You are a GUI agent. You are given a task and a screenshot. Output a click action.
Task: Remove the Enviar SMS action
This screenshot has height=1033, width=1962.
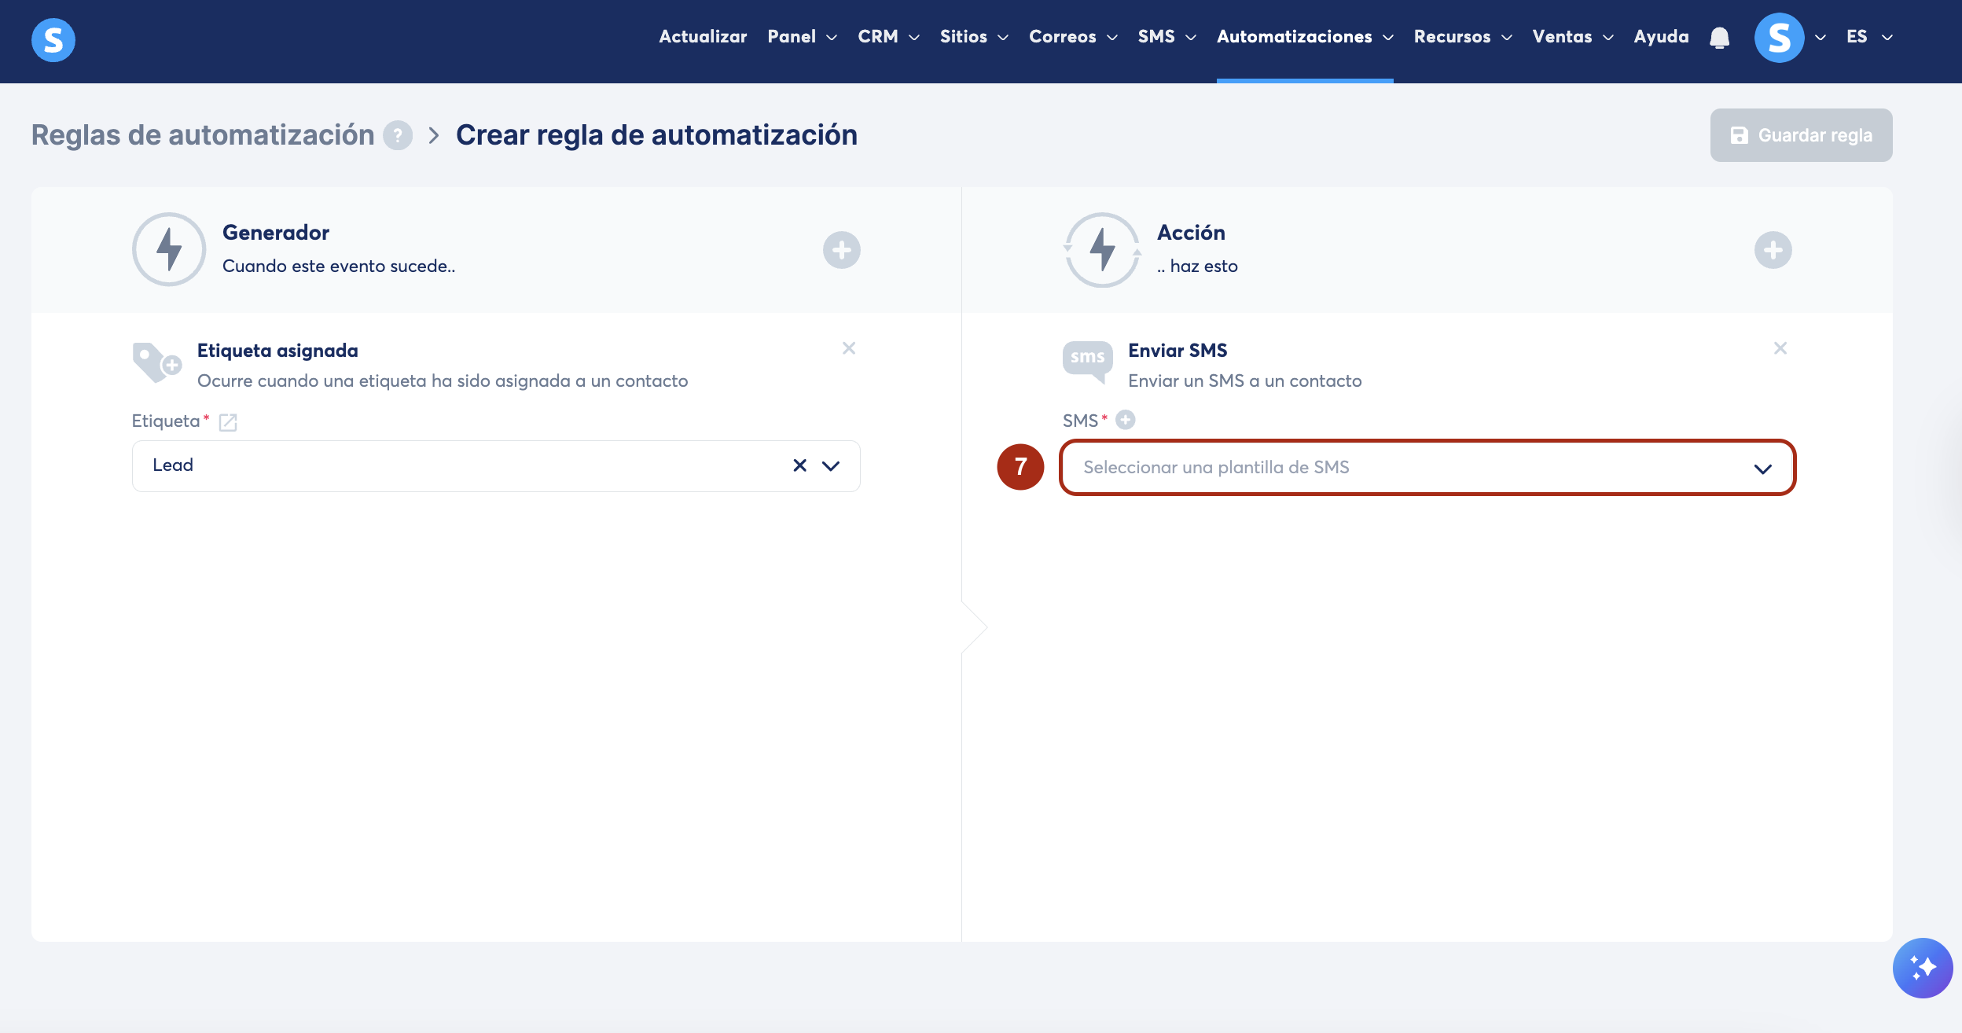tap(1780, 348)
